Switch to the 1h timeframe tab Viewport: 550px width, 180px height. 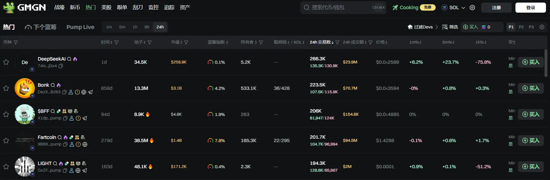tap(135, 27)
